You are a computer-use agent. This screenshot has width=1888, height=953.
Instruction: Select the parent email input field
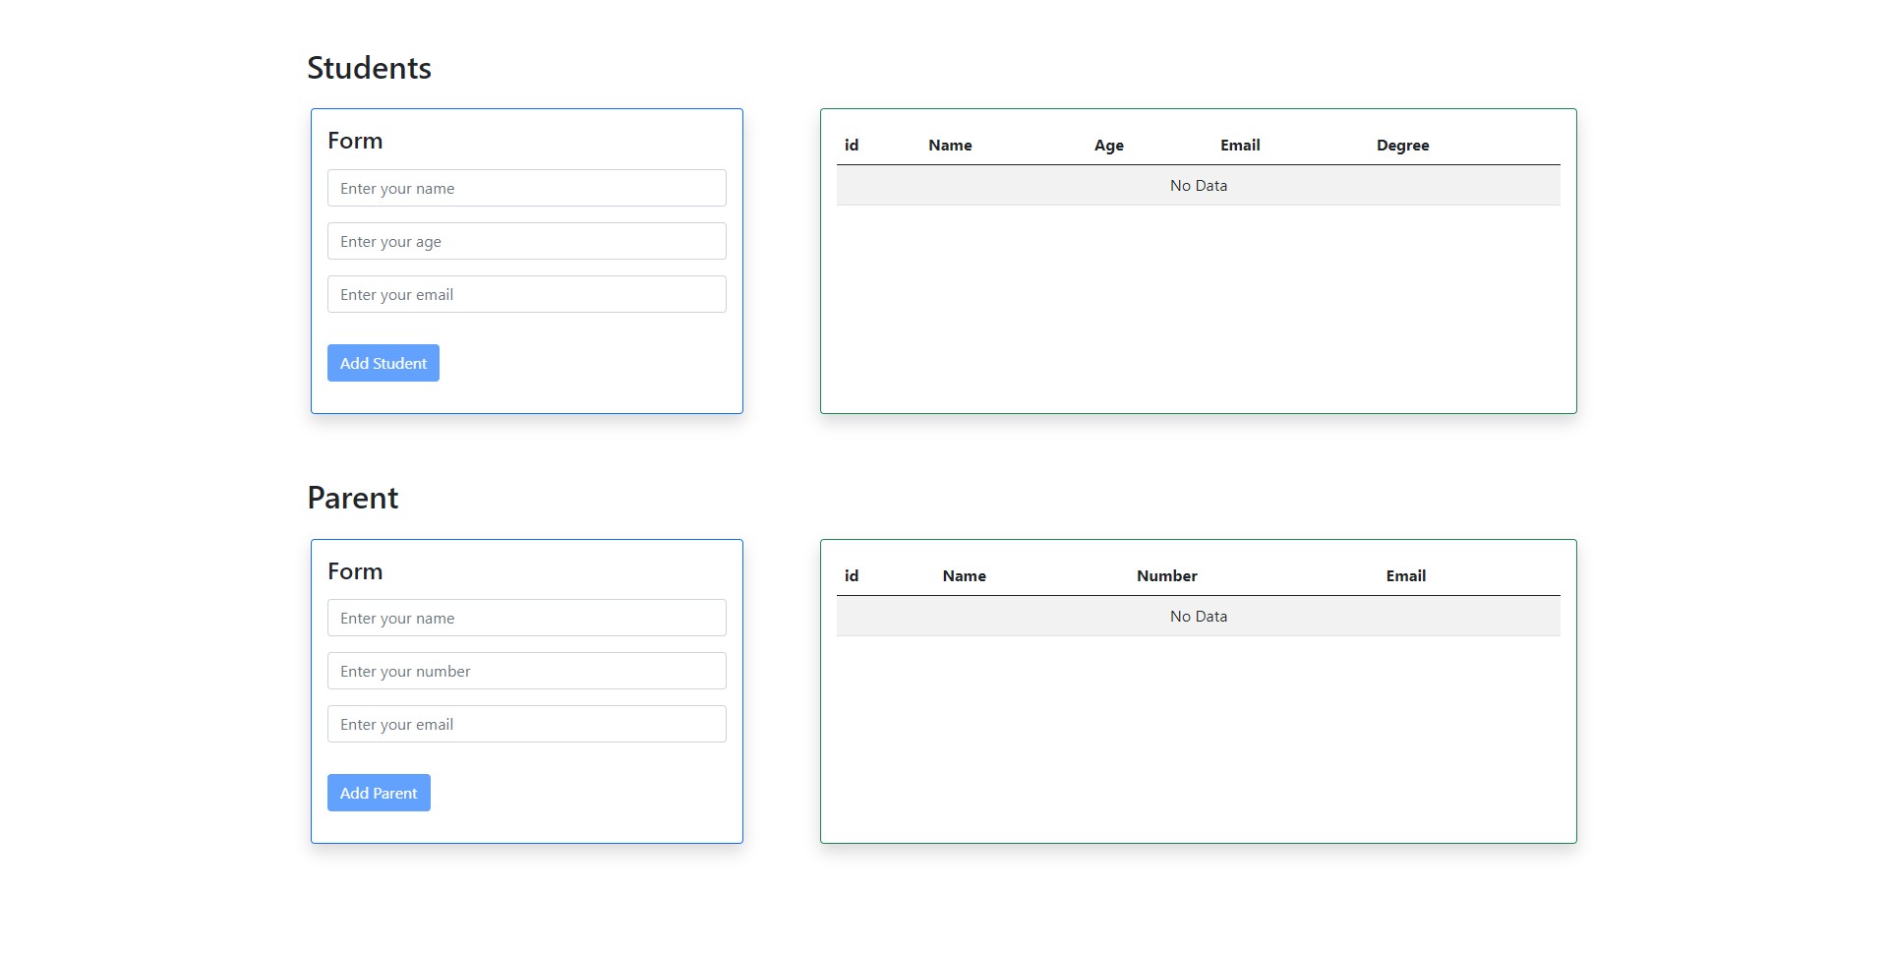click(526, 724)
